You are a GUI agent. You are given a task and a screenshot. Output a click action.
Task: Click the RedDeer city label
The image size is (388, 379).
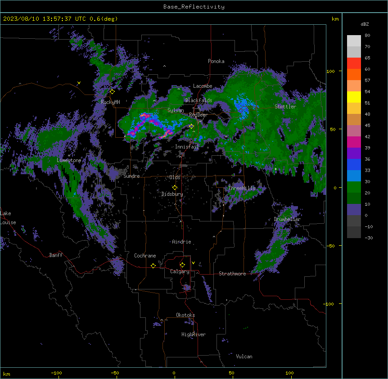tap(198, 115)
